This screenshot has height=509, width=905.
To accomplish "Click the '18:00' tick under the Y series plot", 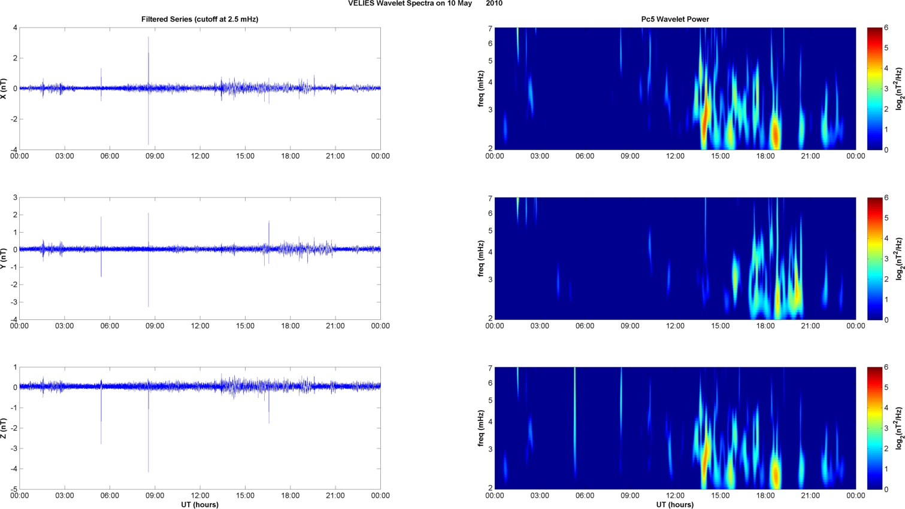I will click(290, 326).
